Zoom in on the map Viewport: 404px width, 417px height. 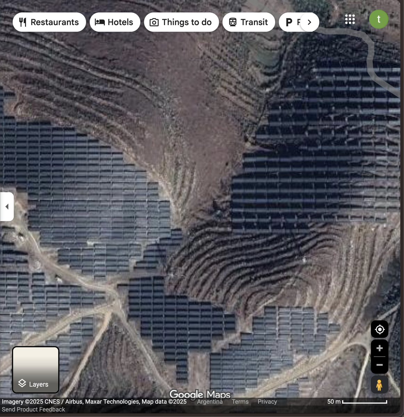pyautogui.click(x=380, y=348)
